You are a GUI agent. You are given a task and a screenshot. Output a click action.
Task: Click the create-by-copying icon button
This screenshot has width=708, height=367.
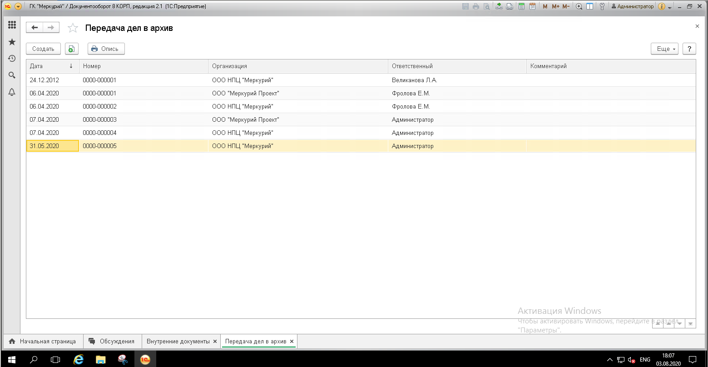pyautogui.click(x=72, y=49)
